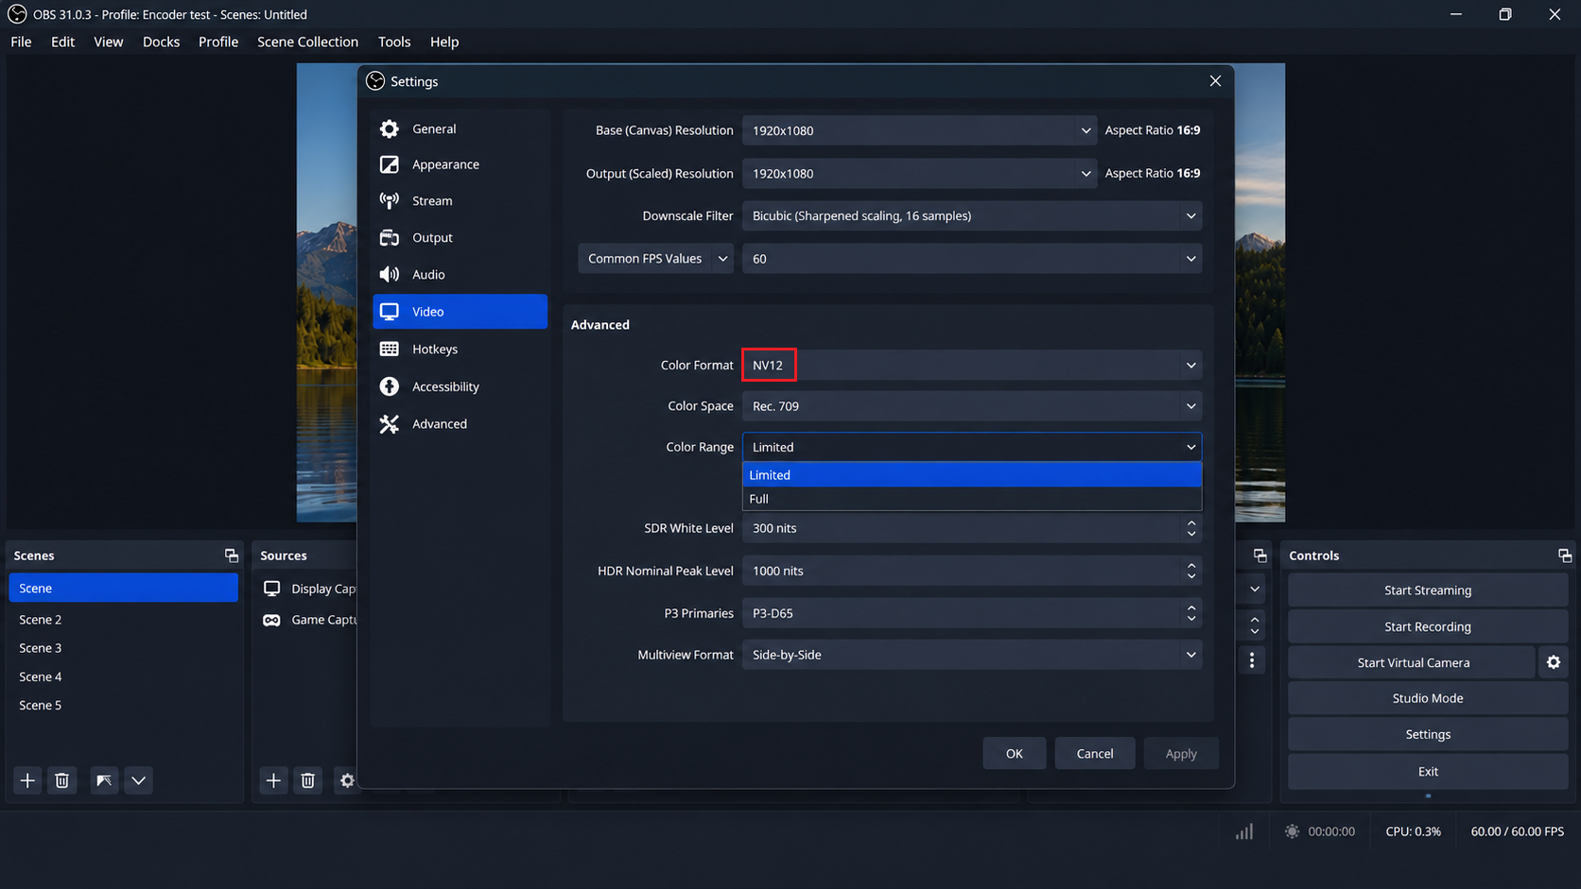Click the three-dot audio mixer menu
This screenshot has height=889, width=1581.
(1252, 660)
